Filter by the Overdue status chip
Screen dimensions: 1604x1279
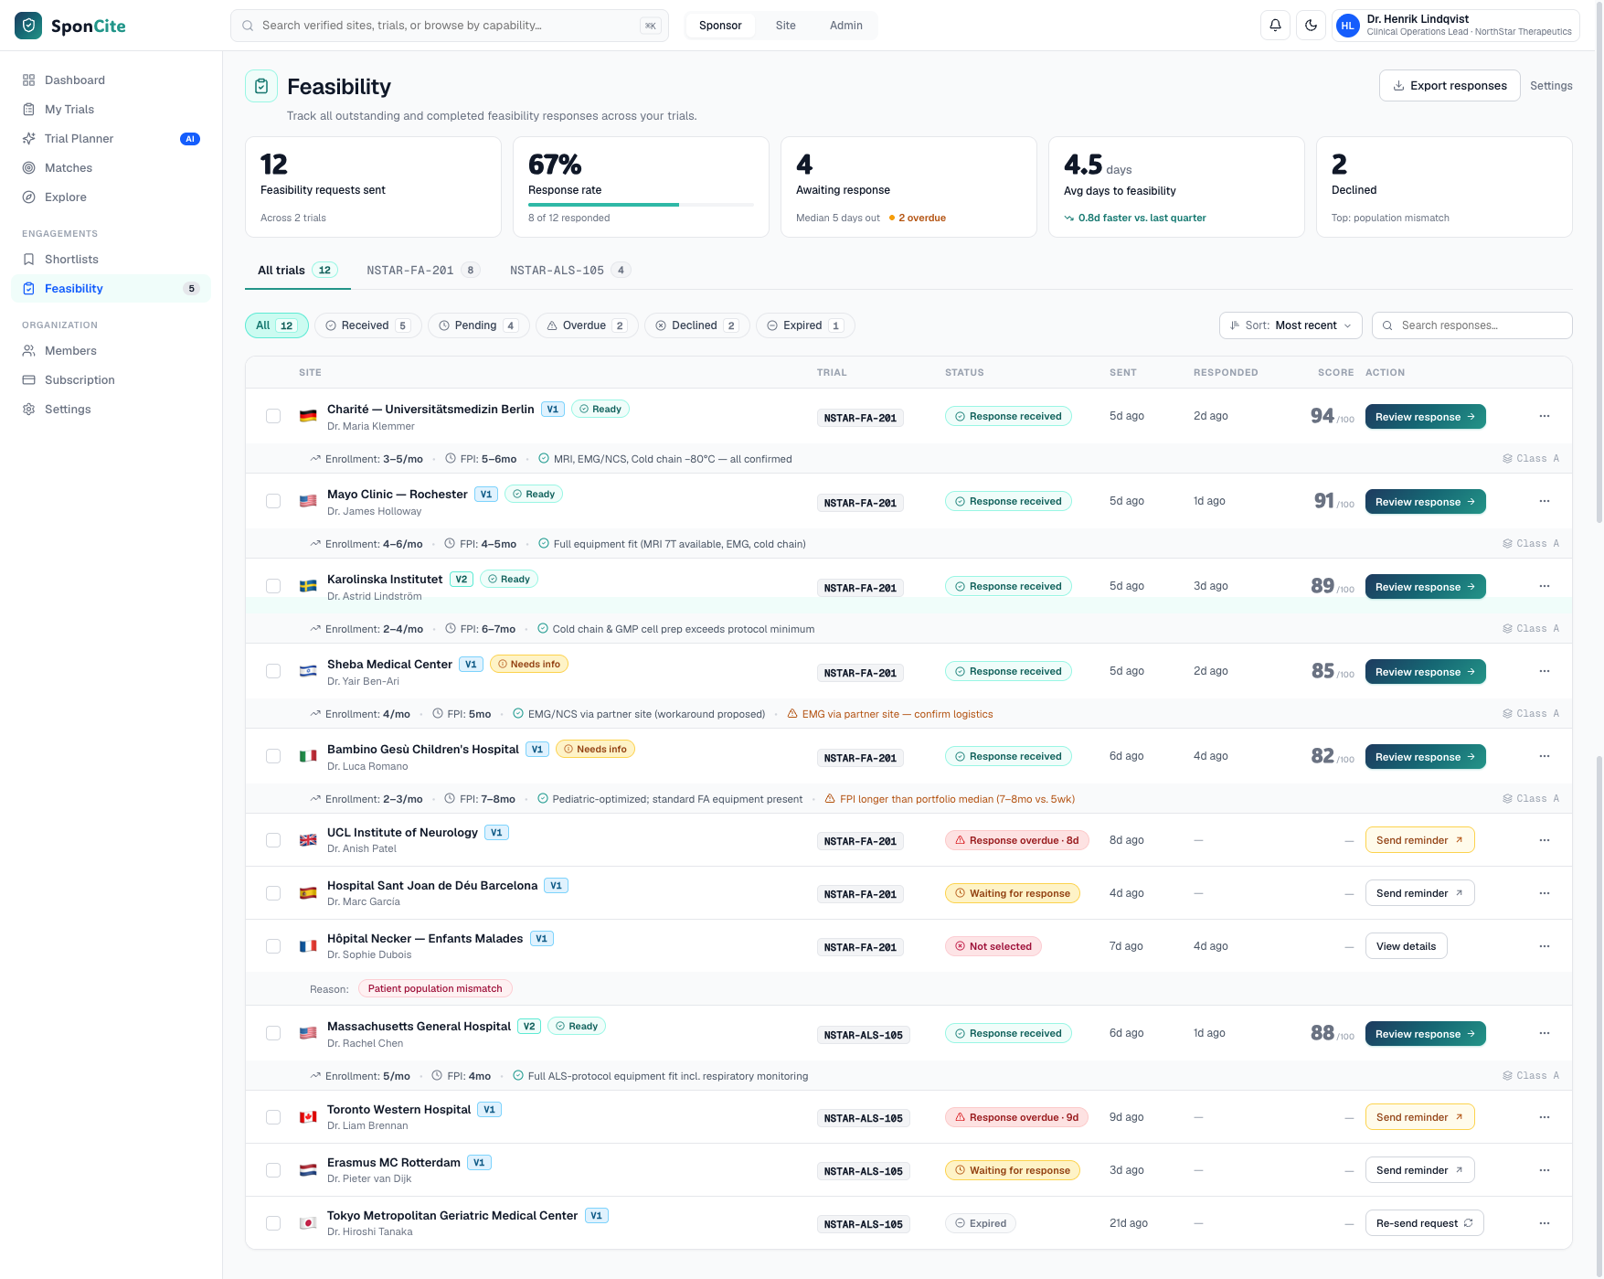tap(587, 325)
